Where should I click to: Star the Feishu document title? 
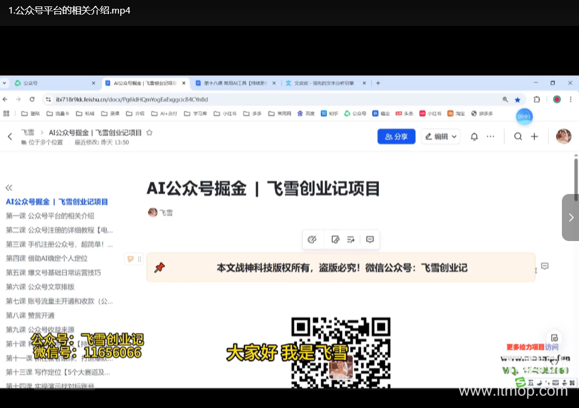point(149,133)
